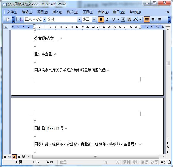Click the first line indent marker on ruler

34,26
